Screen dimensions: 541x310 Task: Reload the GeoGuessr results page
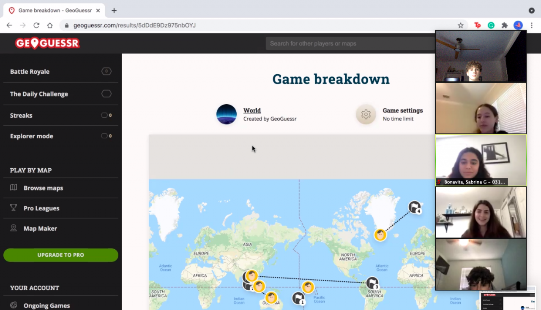(36, 25)
